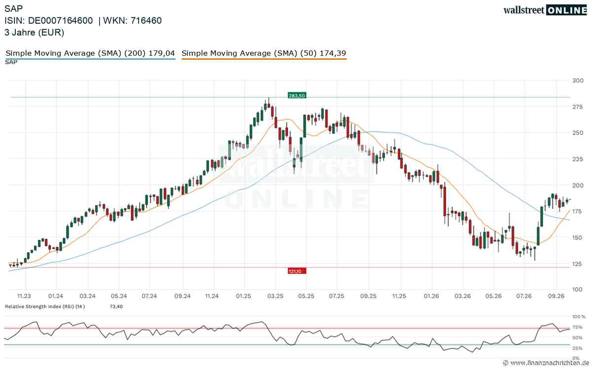
Task: Click the 07.26 date axis label
Action: click(x=524, y=296)
